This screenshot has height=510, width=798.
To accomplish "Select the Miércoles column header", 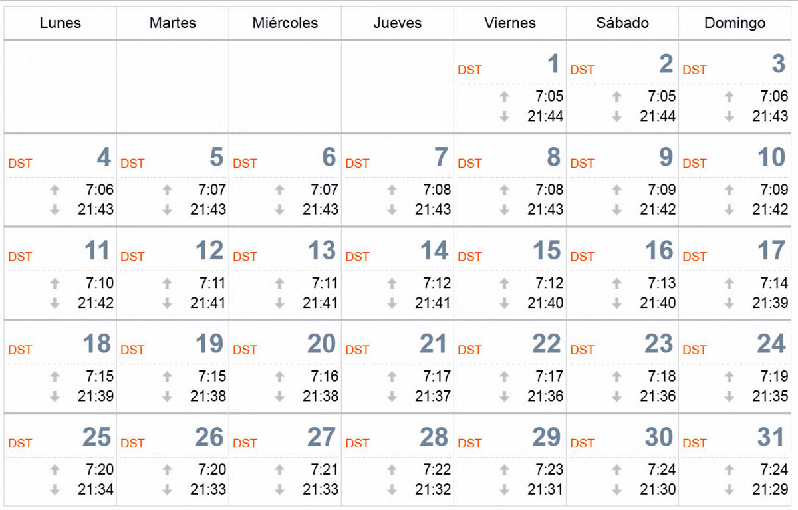I will point(285,23).
